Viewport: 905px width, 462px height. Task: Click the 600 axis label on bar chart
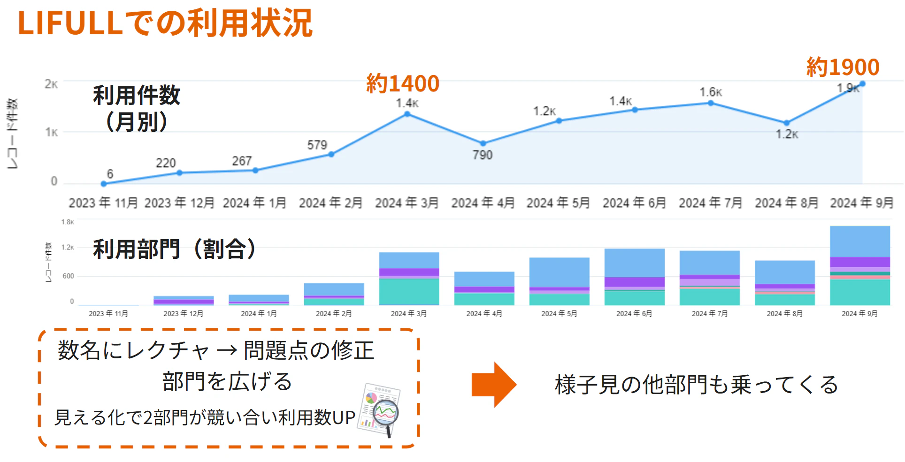pos(68,276)
